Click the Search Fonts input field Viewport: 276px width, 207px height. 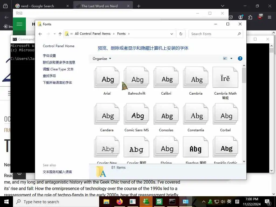point(213,34)
